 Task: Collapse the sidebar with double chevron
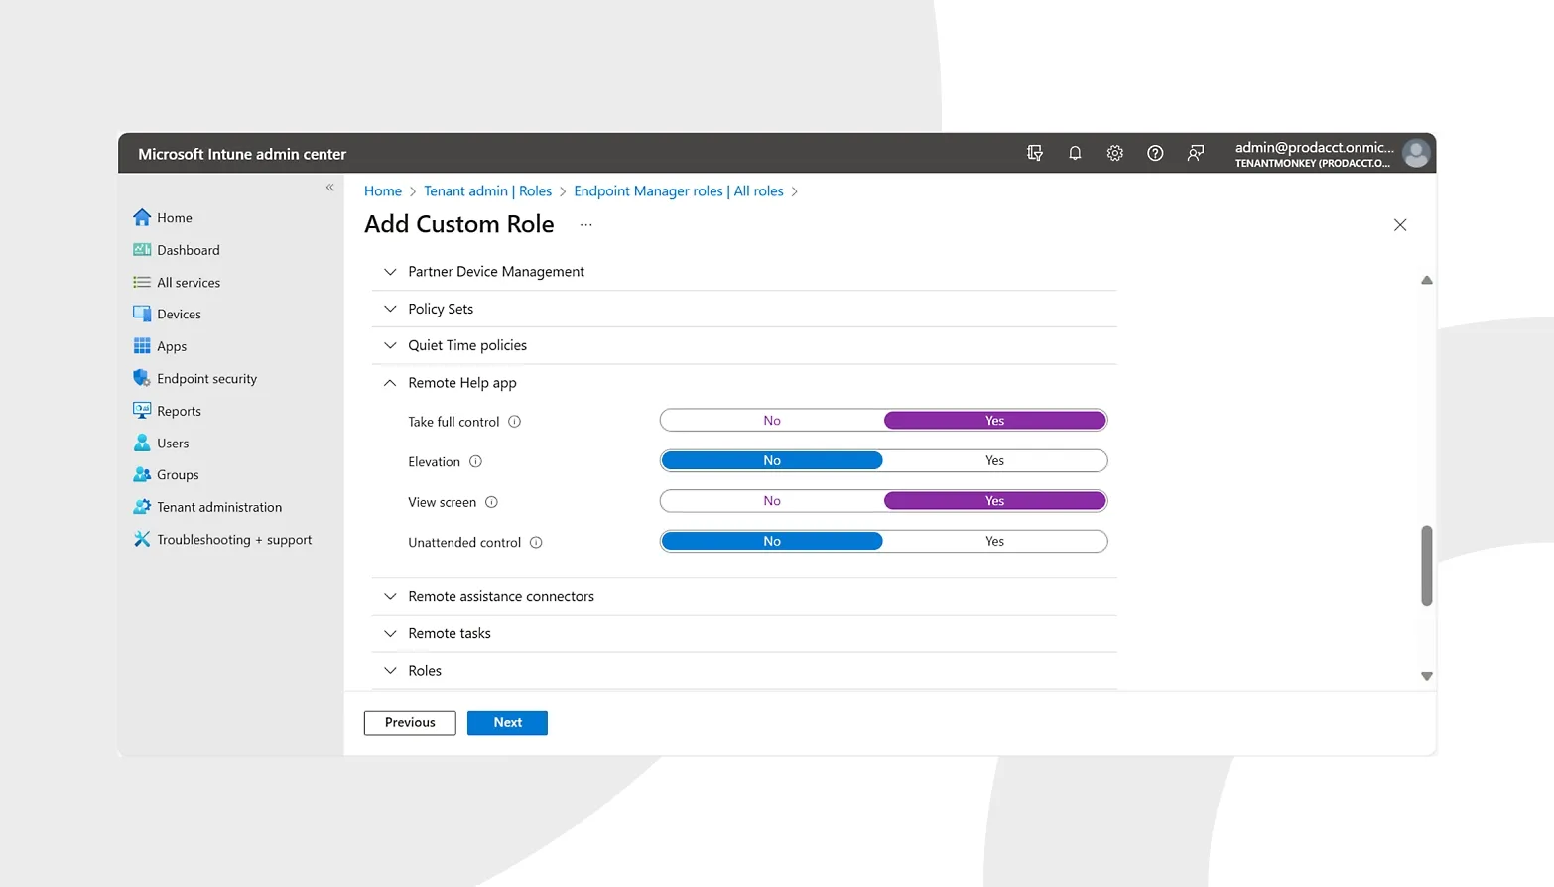pyautogui.click(x=330, y=188)
